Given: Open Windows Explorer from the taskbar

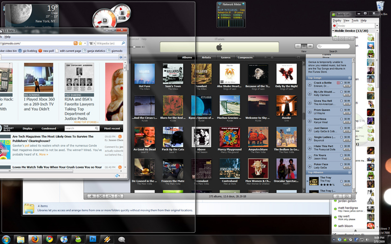Looking at the screenshot, I should point(21,239).
